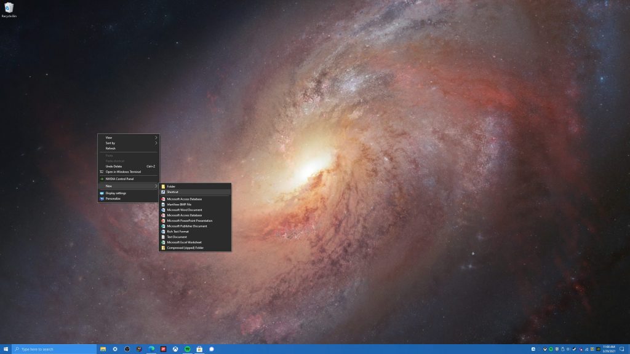
Task: Launch Settings gear on the taskbar
Action: point(115,349)
